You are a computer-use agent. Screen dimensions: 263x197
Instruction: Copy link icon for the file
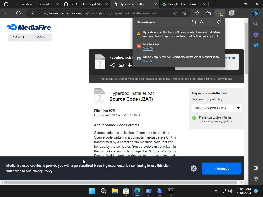tap(121, 65)
